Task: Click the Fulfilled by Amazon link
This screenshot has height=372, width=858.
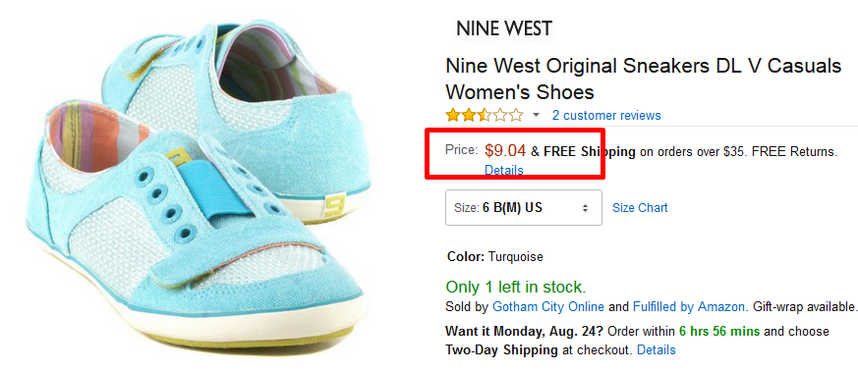Action: 688,306
